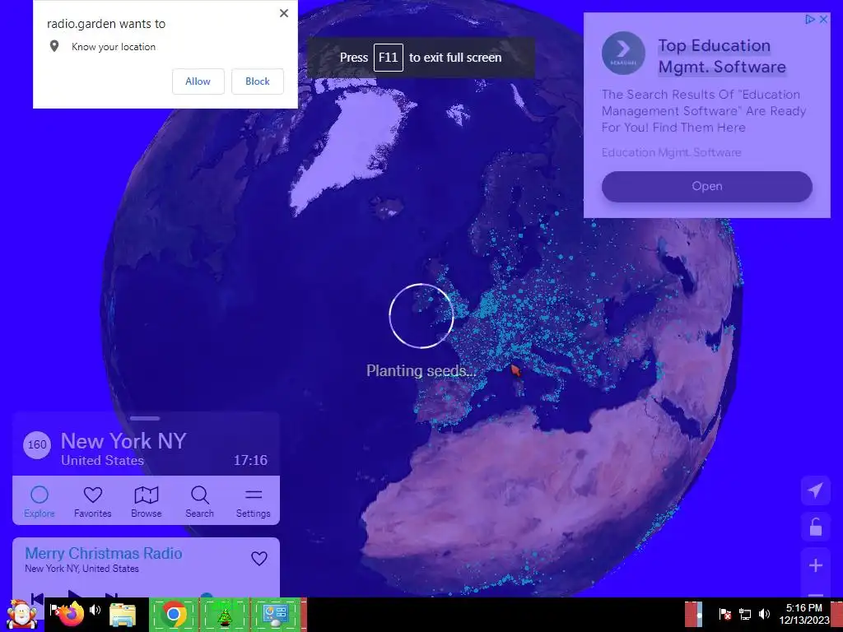Allow radio.garden to know your location
Image resolution: width=843 pixels, height=632 pixels.
(198, 81)
